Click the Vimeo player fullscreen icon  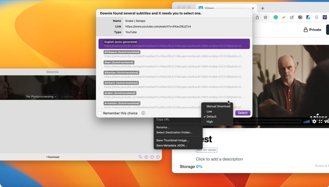point(320,121)
